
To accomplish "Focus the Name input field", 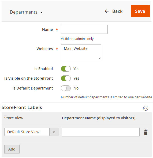I will point(84,29).
